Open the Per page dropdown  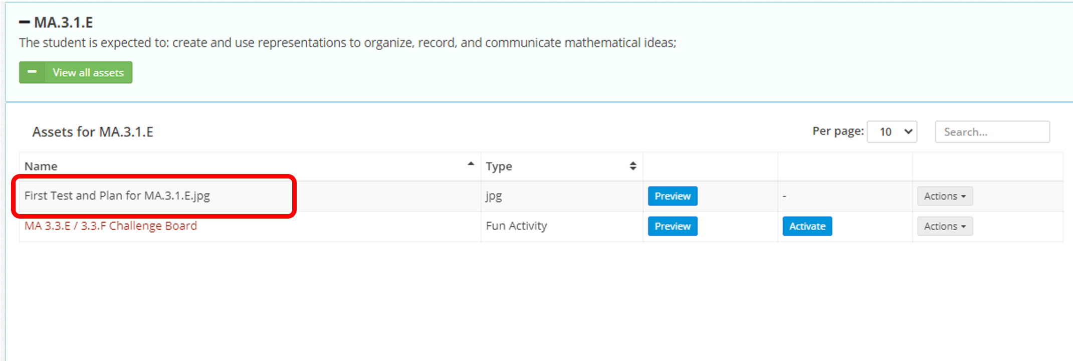[x=892, y=132]
